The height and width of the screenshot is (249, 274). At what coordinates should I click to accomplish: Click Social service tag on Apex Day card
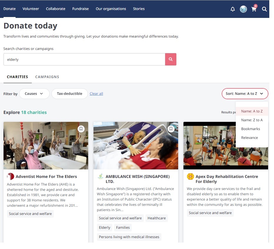click(210, 213)
